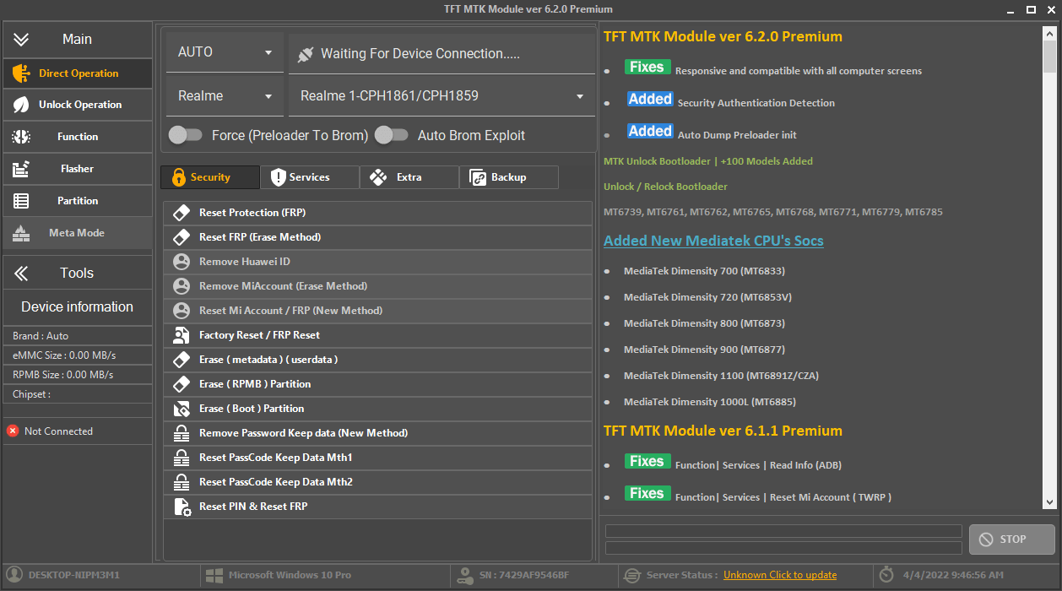
Task: Click the Unknown Click to update link
Action: [779, 574]
